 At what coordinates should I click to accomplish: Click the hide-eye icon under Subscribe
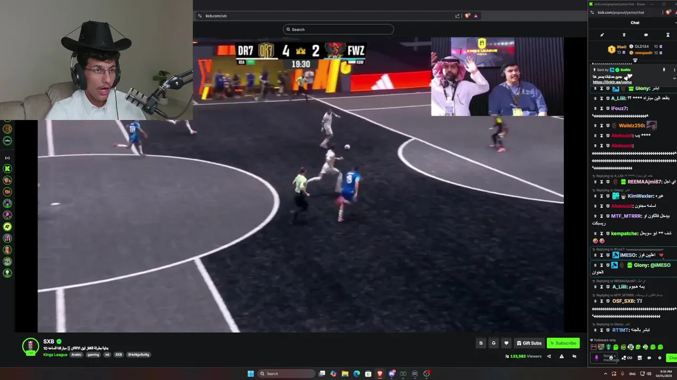[574, 356]
